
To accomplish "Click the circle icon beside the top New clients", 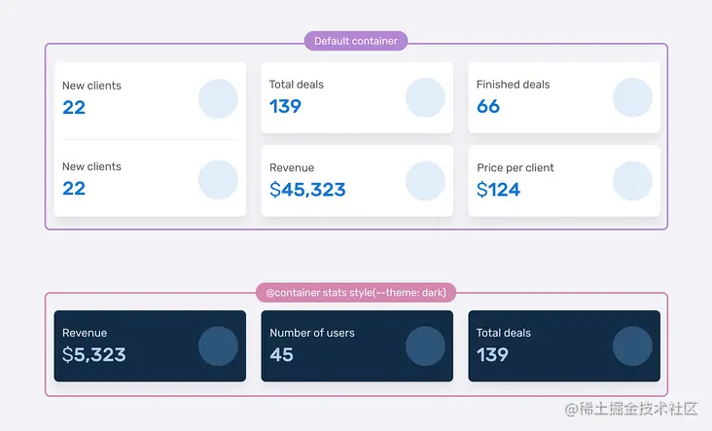I will (218, 98).
